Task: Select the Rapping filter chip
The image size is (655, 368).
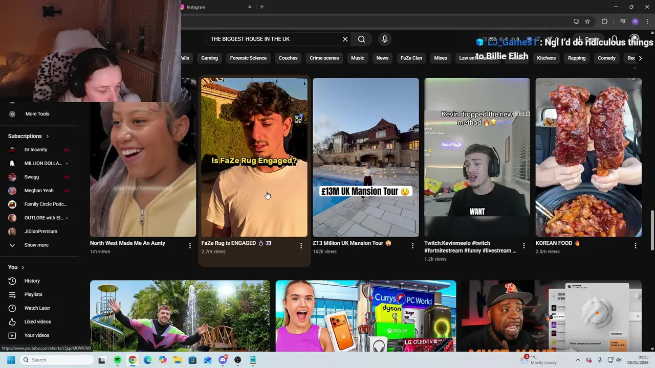Action: click(577, 58)
